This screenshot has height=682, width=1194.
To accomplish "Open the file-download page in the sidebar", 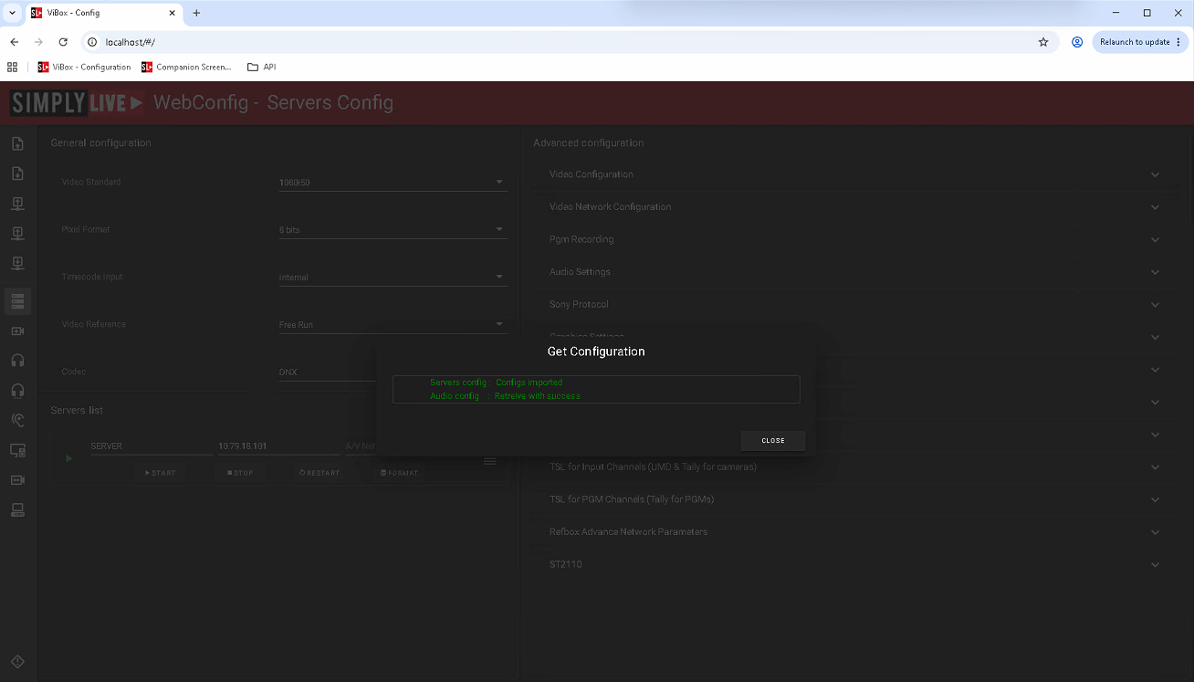I will [x=17, y=173].
